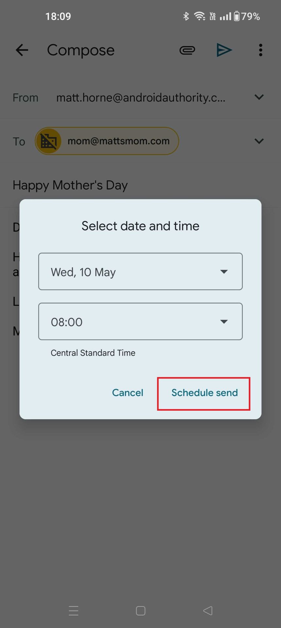This screenshot has height=628, width=281.
Task: Tap the Android back navigation button
Action: (208, 610)
